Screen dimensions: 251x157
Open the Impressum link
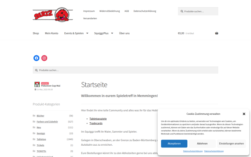coord(89,11)
